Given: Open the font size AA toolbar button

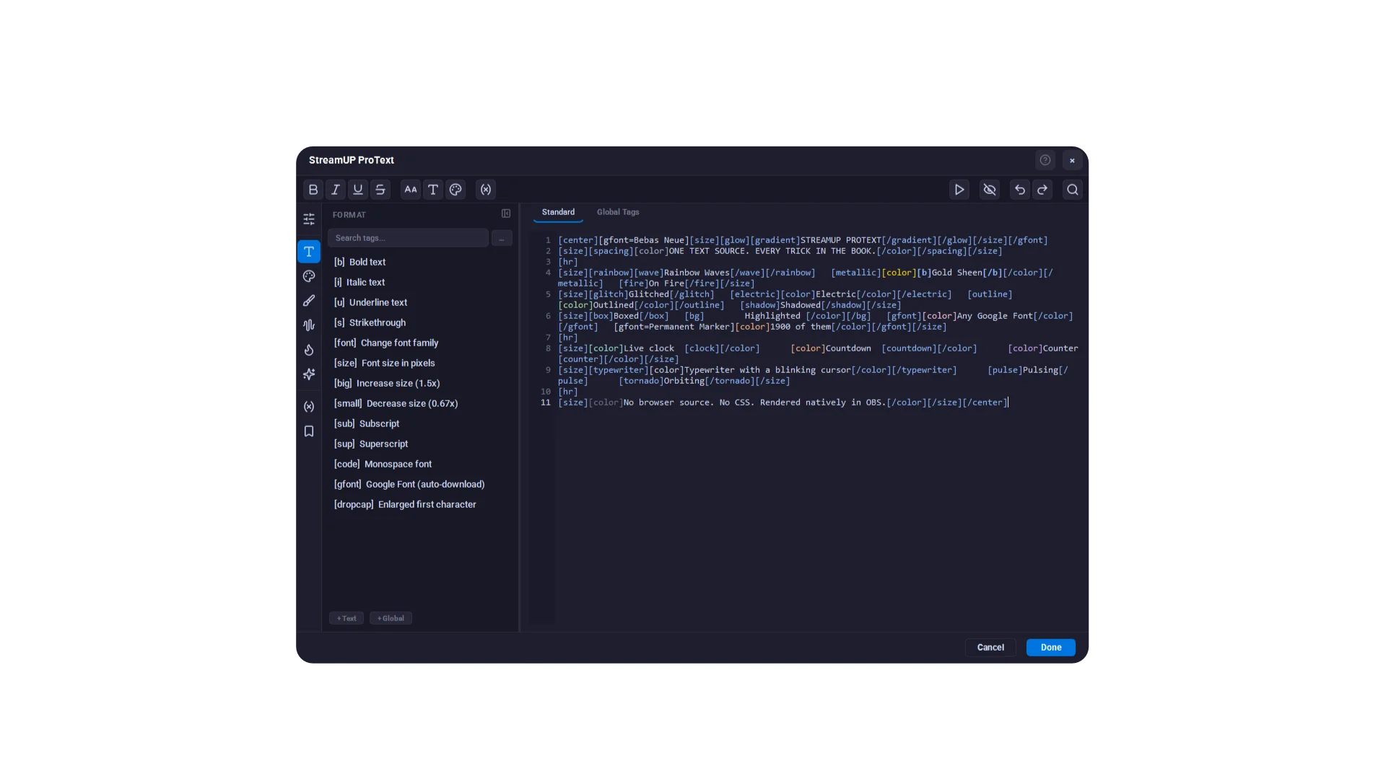Looking at the screenshot, I should [411, 190].
